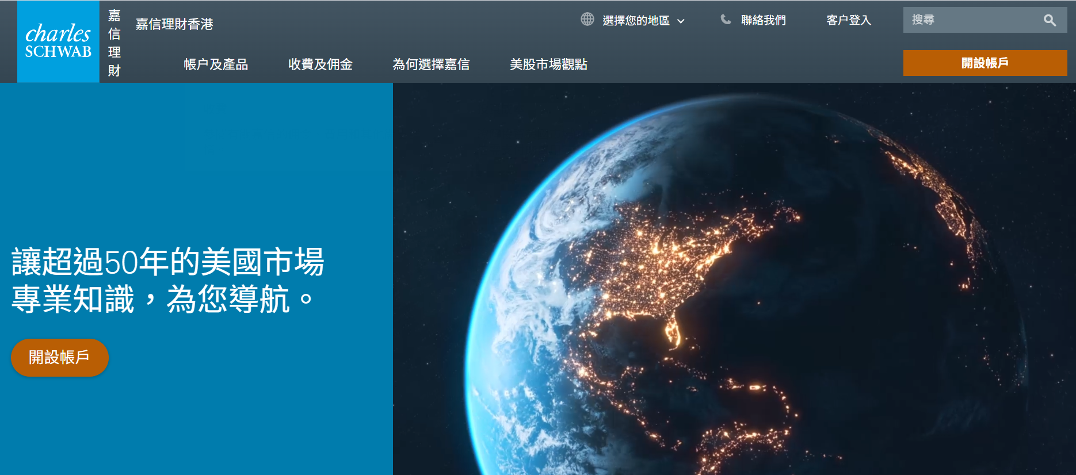Screen dimensions: 1076x475
Task: Open the 聯絡我們 contact link
Action: point(763,20)
